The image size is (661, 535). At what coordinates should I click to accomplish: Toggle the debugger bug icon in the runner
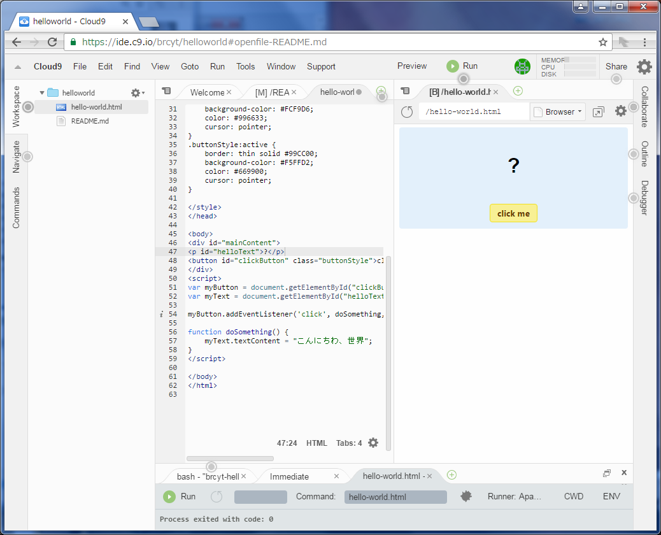[x=466, y=496]
